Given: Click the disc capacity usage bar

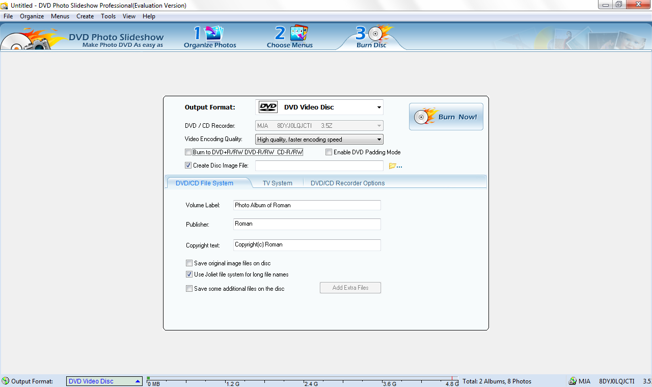Looking at the screenshot, I should coord(302,378).
